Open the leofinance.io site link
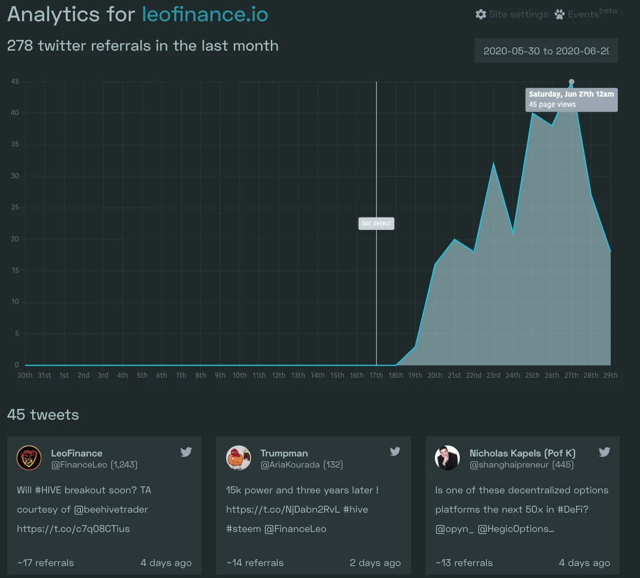This screenshot has width=640, height=578. click(x=205, y=15)
